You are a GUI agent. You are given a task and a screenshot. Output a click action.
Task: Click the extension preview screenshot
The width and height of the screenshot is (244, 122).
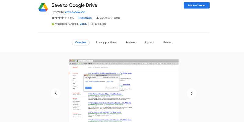(124, 90)
